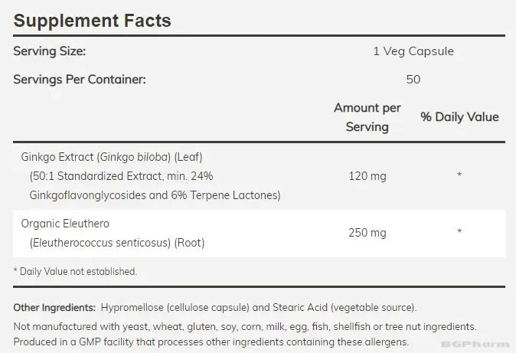Select the Organic Eleuthero row
The image size is (516, 353).
(259, 234)
